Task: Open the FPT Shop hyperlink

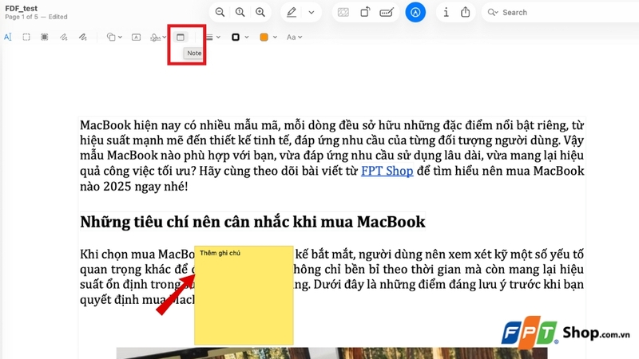Action: pyautogui.click(x=387, y=171)
